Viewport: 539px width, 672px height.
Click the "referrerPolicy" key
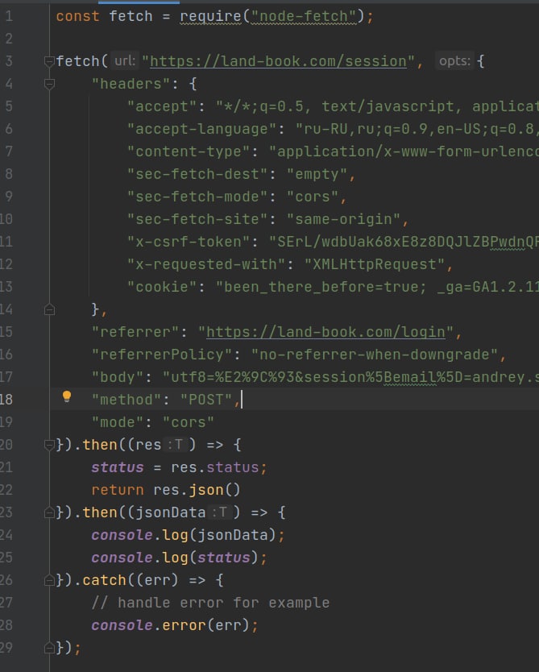(x=162, y=355)
